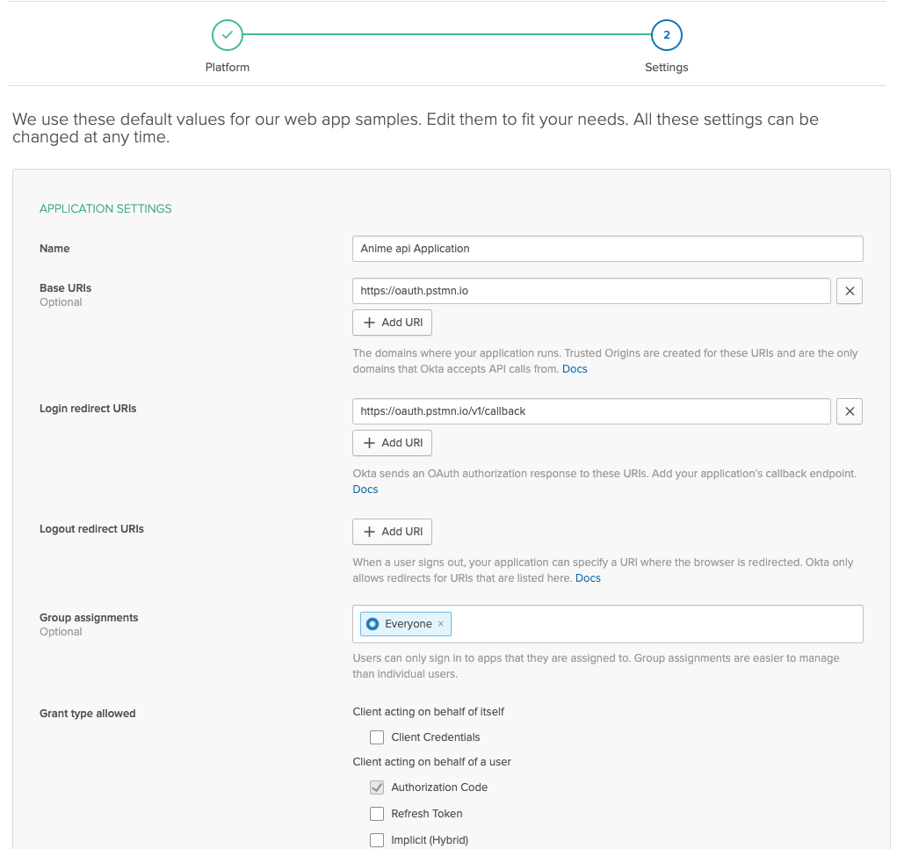Add URI under Logout redirect URIs
The image size is (904, 849).
pyautogui.click(x=393, y=532)
